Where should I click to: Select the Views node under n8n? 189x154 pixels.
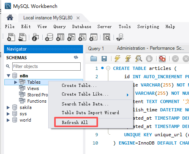[x=33, y=88]
